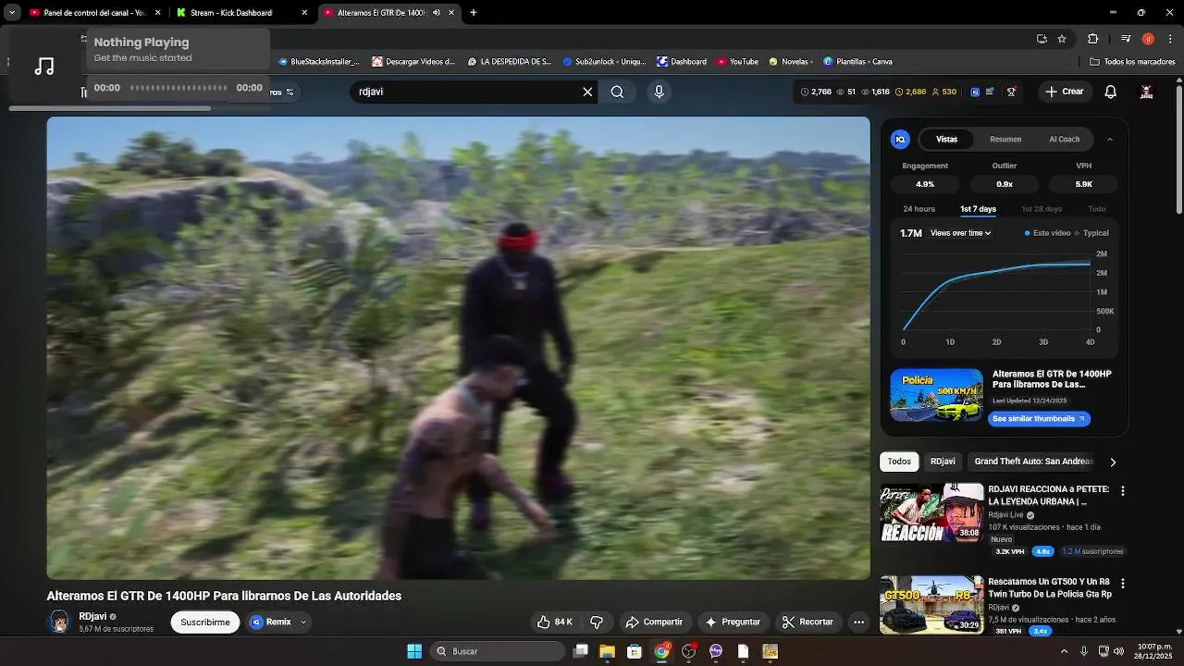Click the vidIQ icon in side panel header
The image size is (1184, 666).
[900, 139]
